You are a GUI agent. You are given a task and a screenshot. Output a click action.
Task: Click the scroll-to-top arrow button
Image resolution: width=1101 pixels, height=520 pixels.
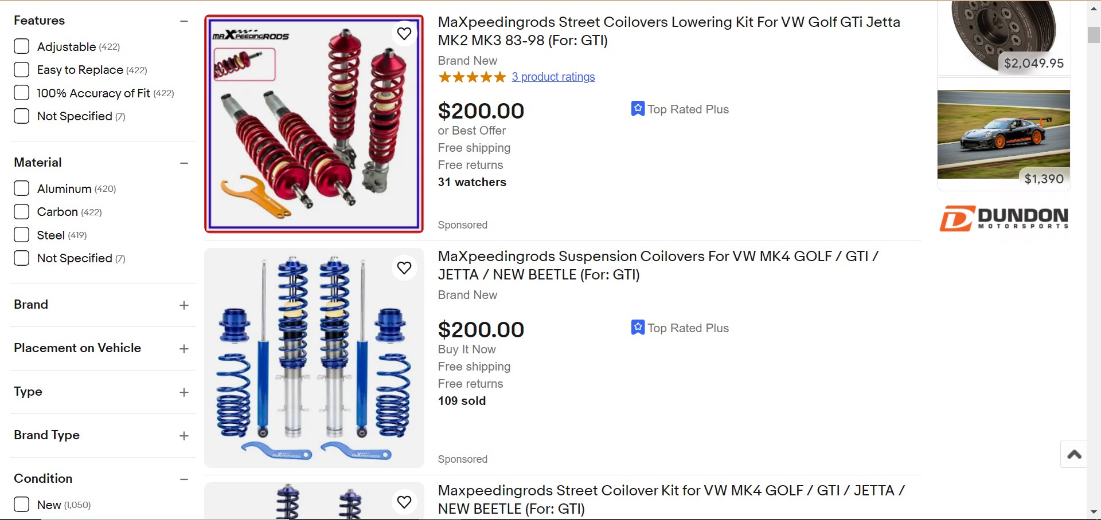pos(1074,454)
